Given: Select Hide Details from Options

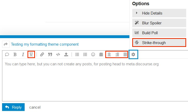Looking at the screenshot, I should tap(159, 13).
